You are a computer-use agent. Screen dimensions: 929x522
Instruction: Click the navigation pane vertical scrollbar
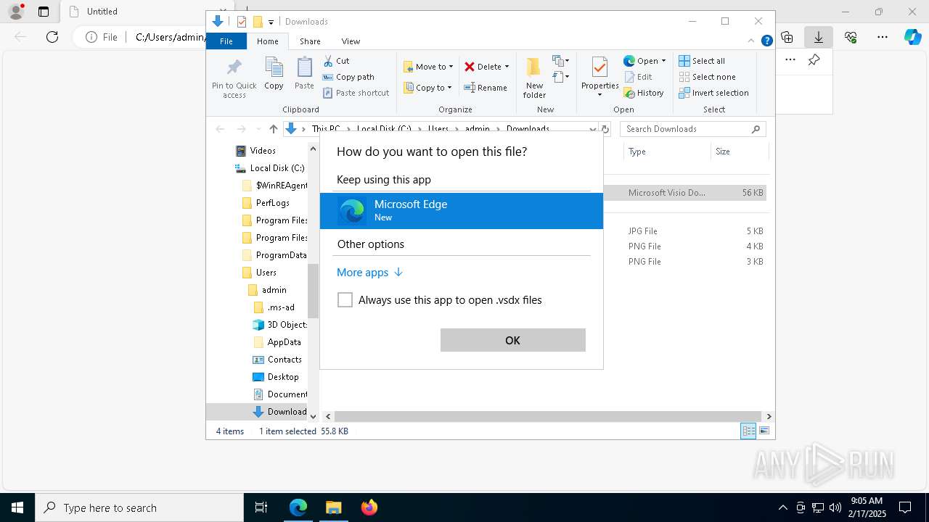[313, 290]
